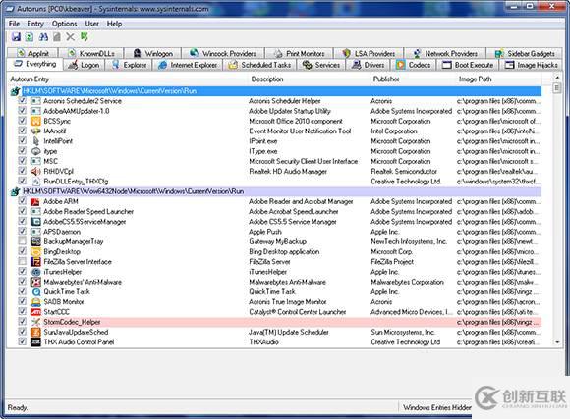This screenshot has height=419, width=570.
Task: Open the Image Hijacks tab
Action: (532, 65)
